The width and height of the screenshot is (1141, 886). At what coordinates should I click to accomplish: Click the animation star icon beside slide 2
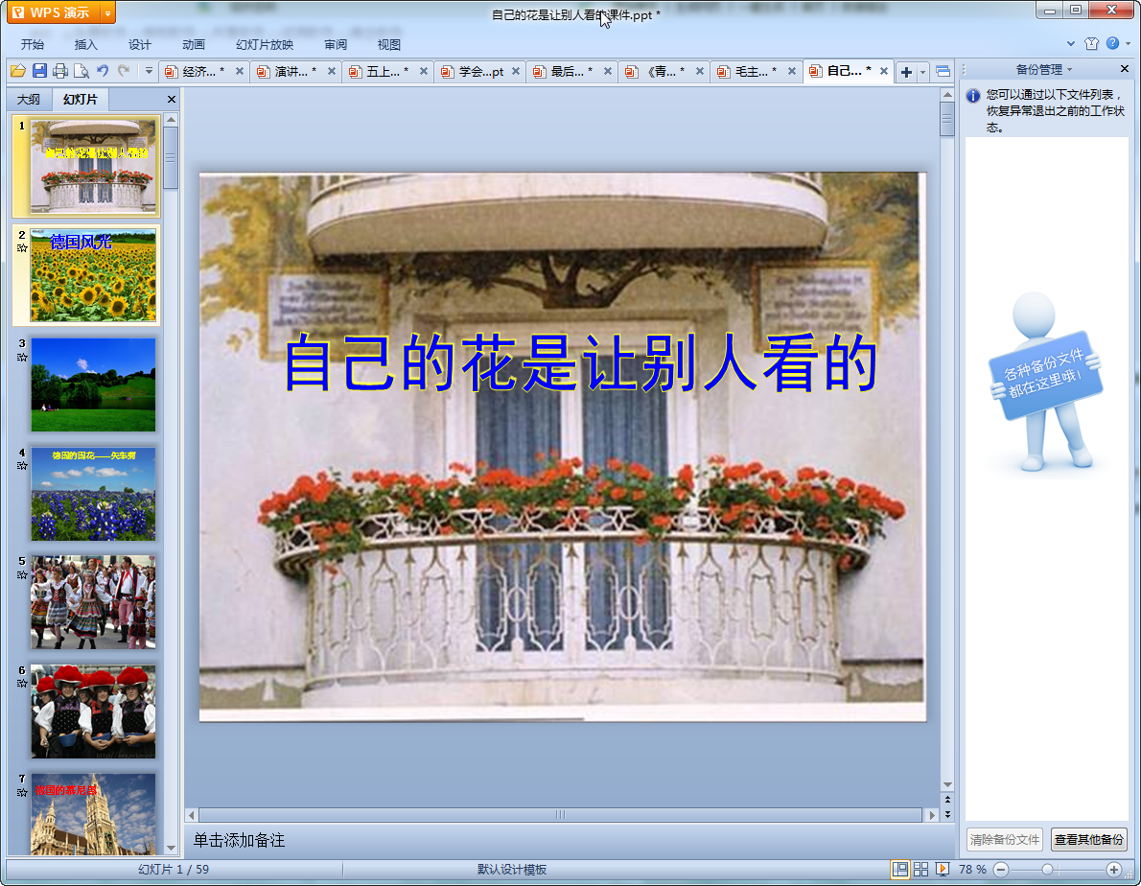22,248
